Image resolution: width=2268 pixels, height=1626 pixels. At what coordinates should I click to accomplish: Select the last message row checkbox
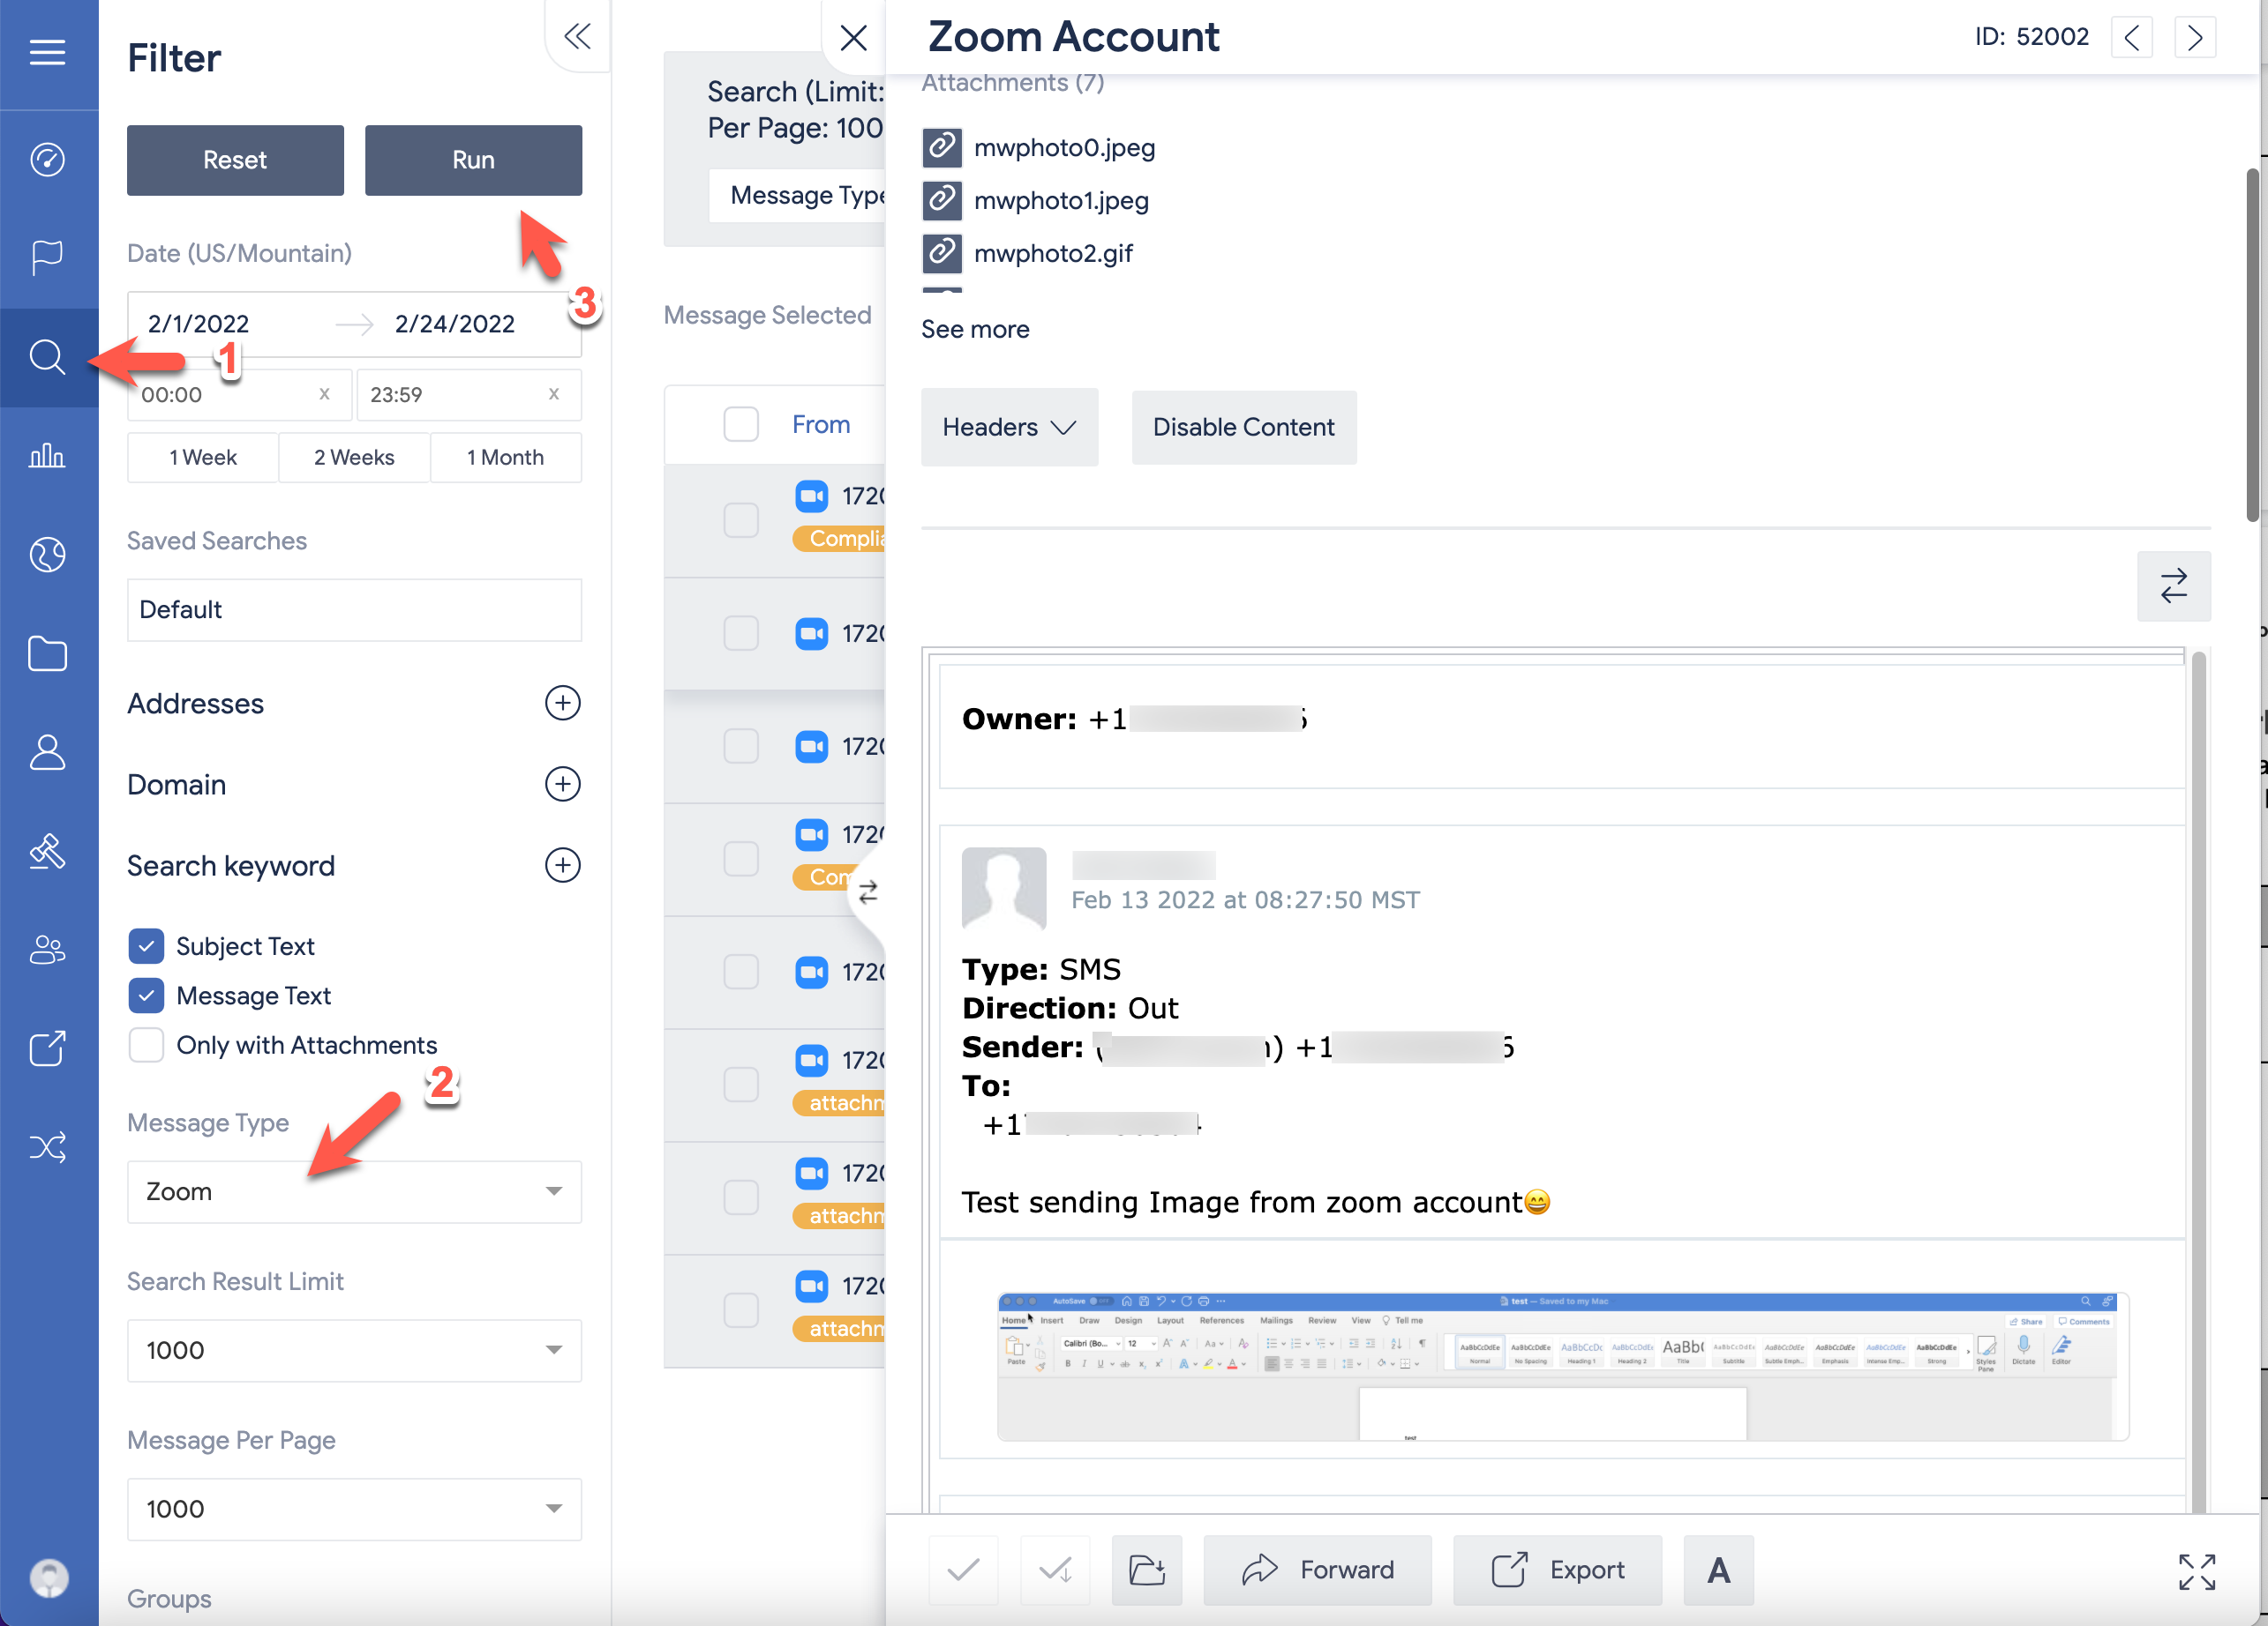[x=741, y=1309]
